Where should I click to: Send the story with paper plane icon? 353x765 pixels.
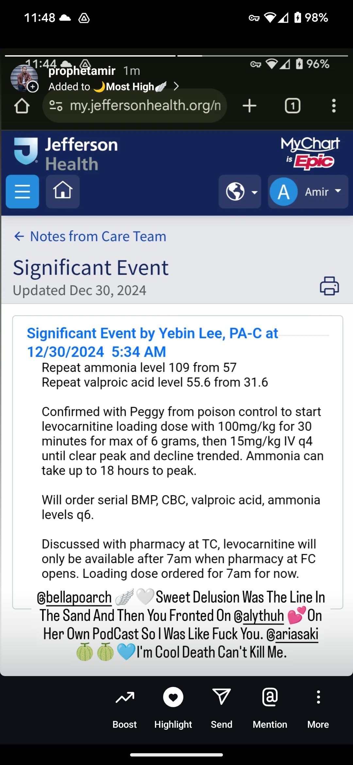(x=222, y=696)
